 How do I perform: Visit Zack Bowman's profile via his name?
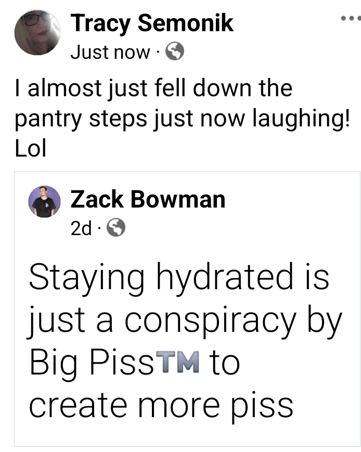click(x=148, y=199)
